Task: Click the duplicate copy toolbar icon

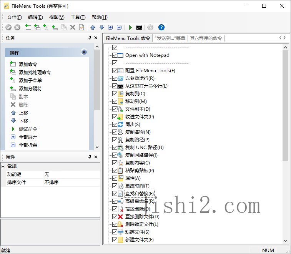Action: 64,27
